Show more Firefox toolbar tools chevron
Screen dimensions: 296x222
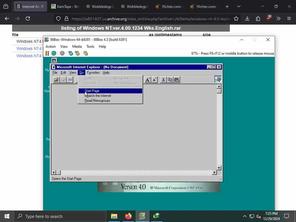click(278, 18)
